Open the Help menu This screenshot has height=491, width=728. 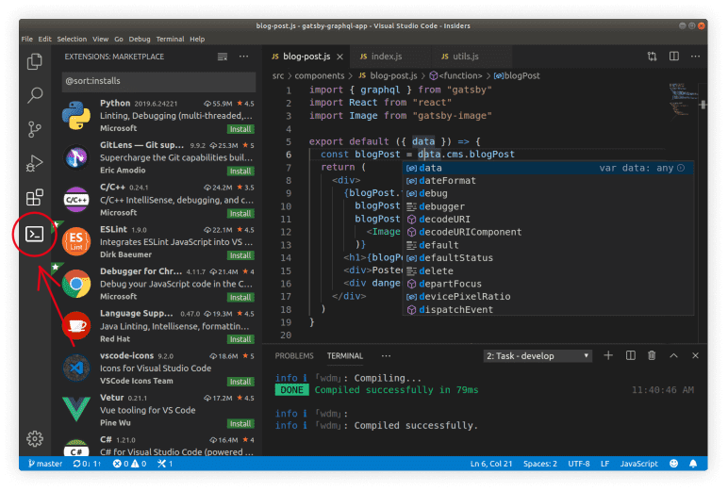click(197, 39)
